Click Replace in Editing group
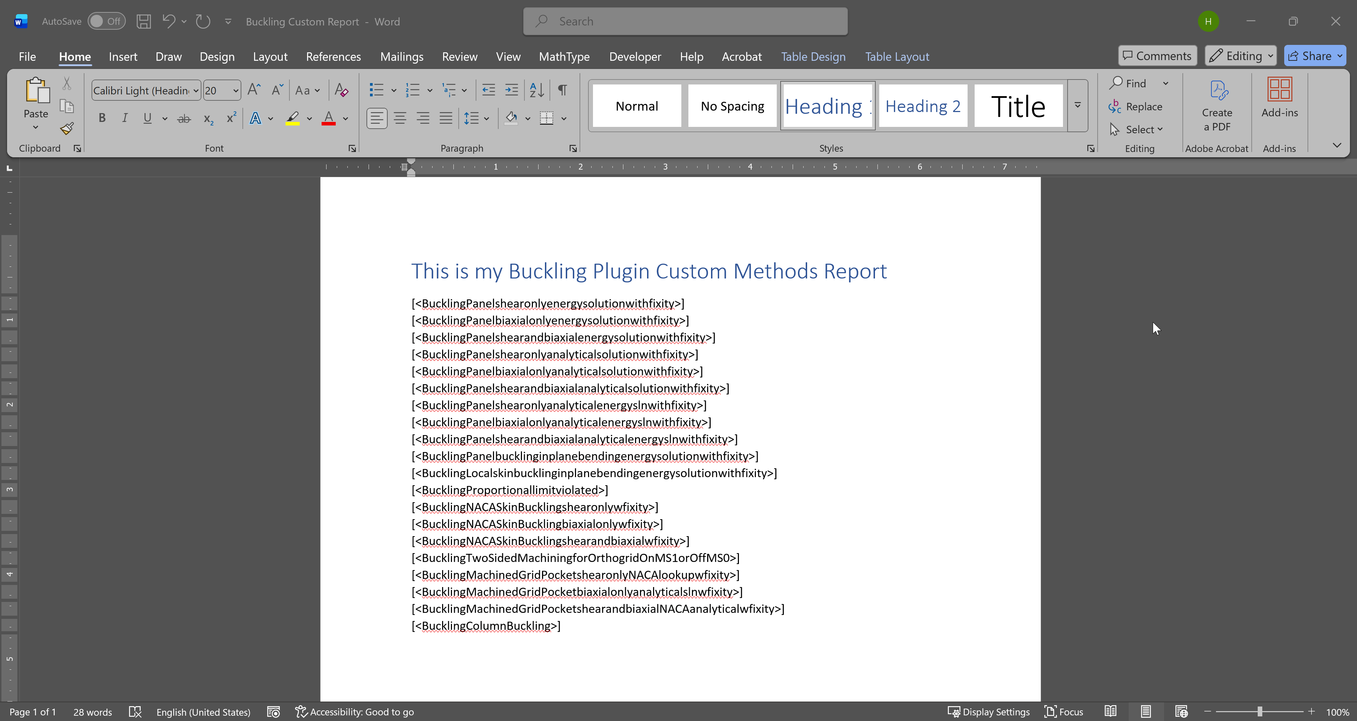 tap(1135, 106)
